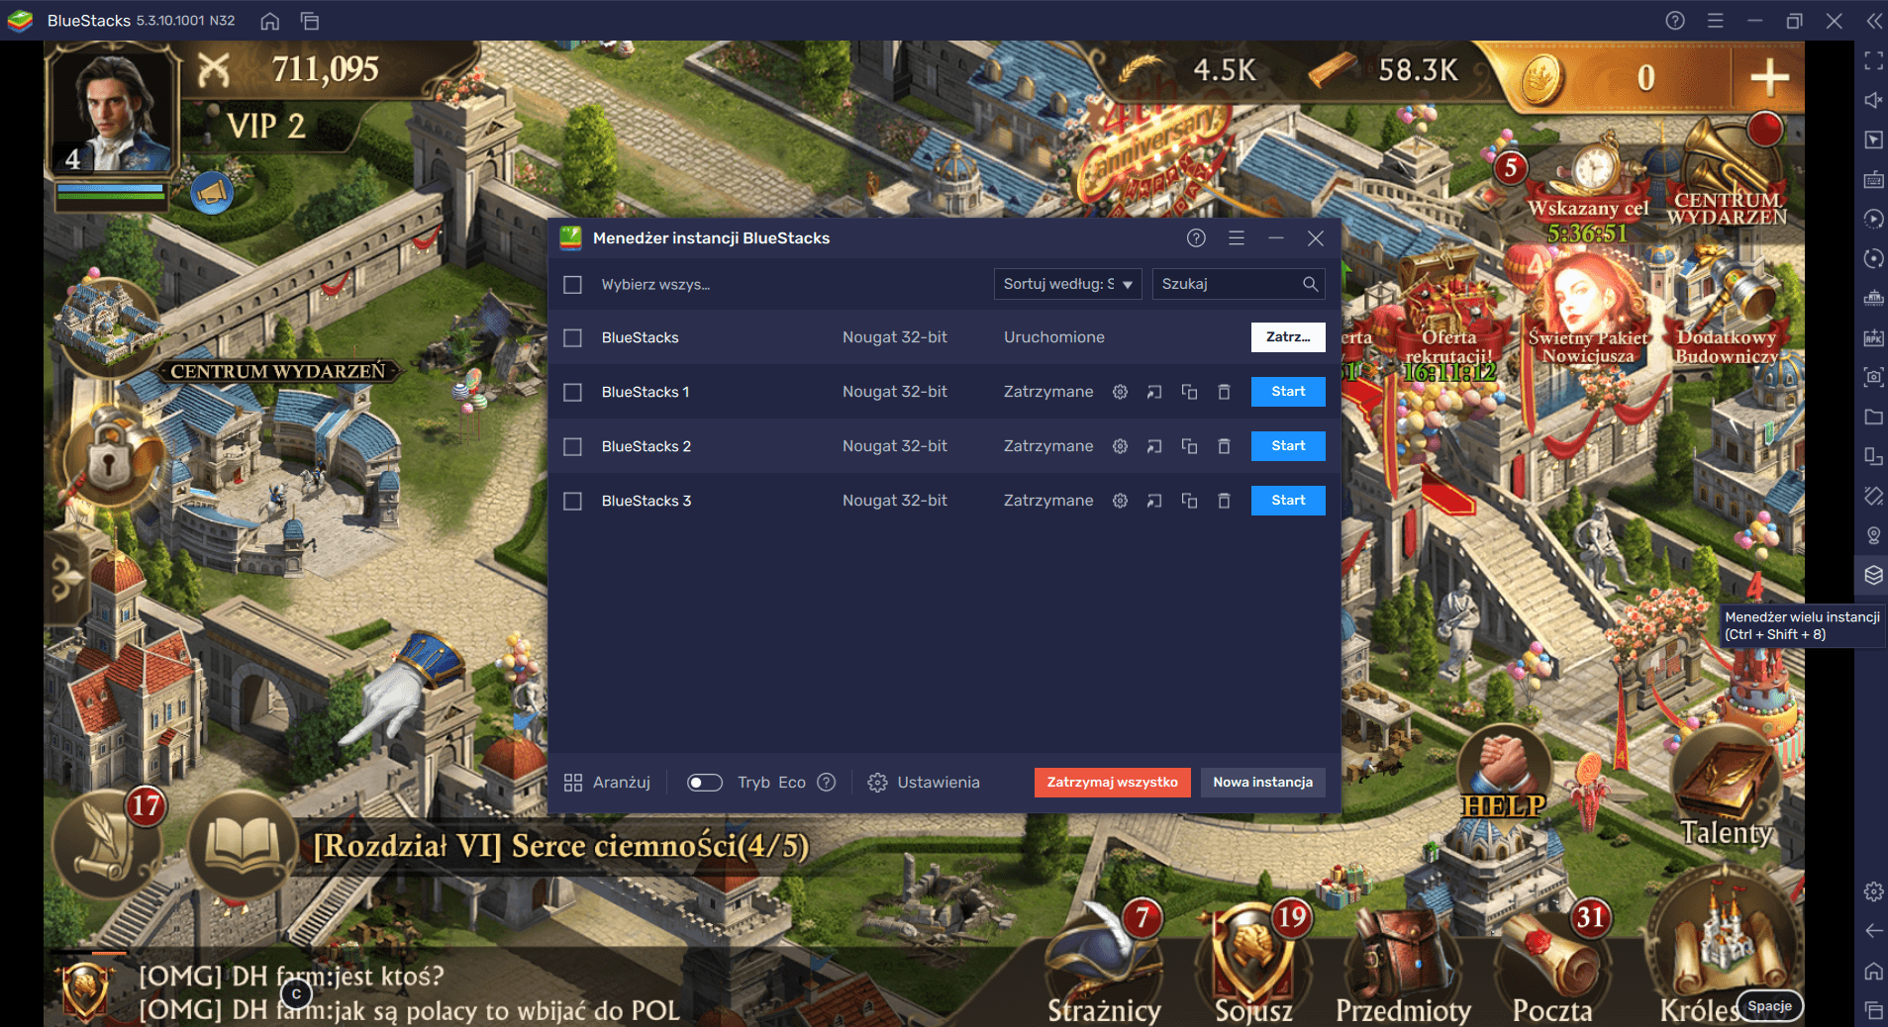Open Przedmioty menu in game
The image size is (1888, 1027).
[1403, 965]
